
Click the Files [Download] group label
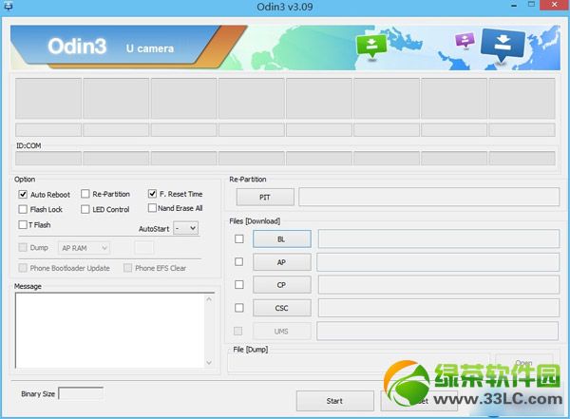coord(255,220)
